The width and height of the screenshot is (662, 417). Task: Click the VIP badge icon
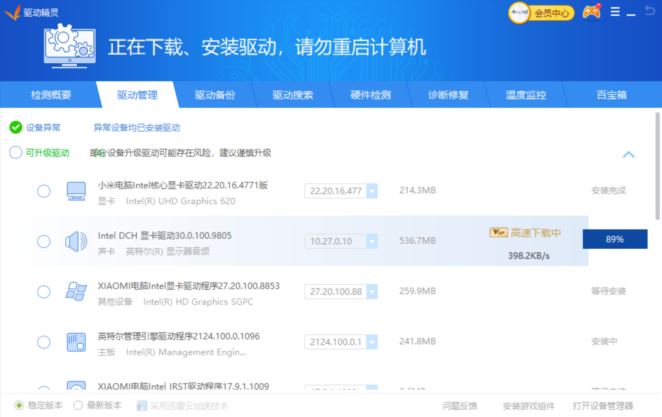tap(498, 232)
